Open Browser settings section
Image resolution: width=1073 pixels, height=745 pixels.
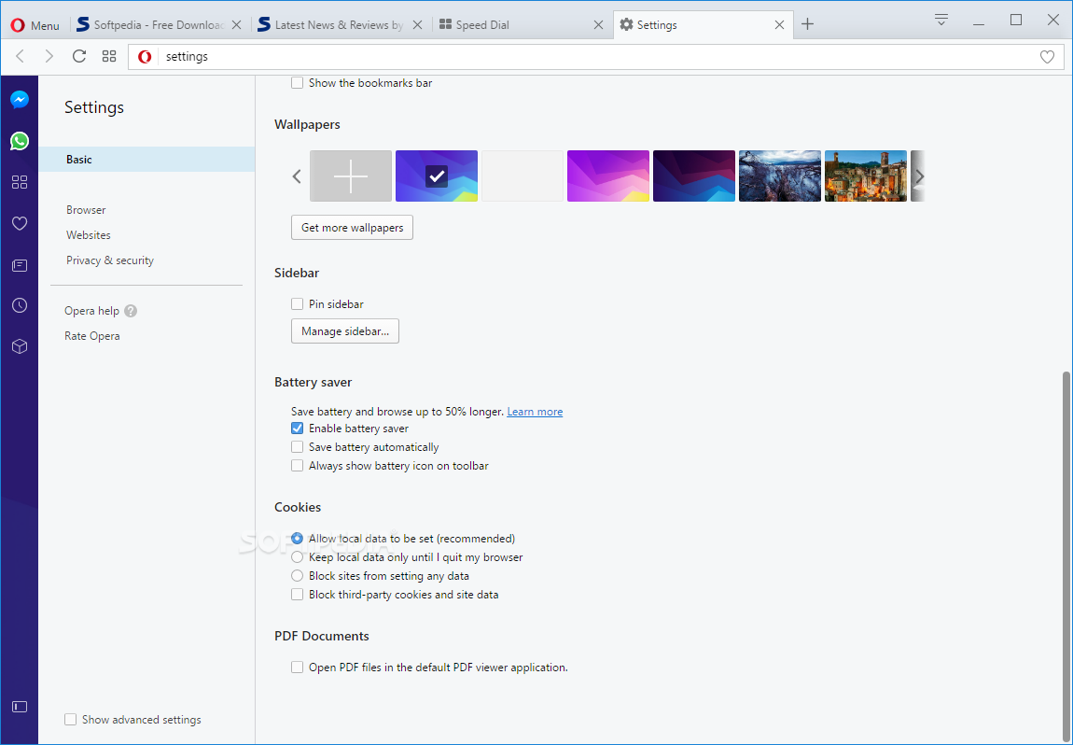86,210
